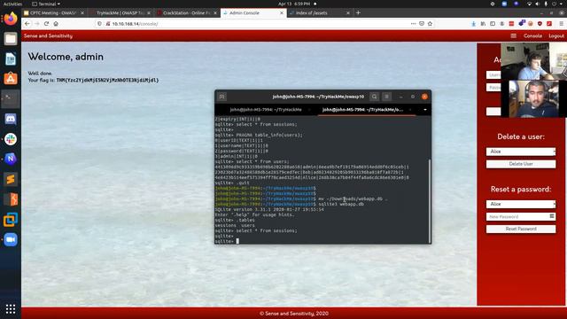Open Discord from the dock

pos(11,119)
